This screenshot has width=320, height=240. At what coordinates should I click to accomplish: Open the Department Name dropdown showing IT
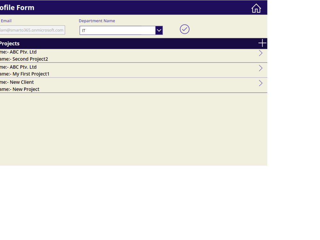tap(159, 30)
